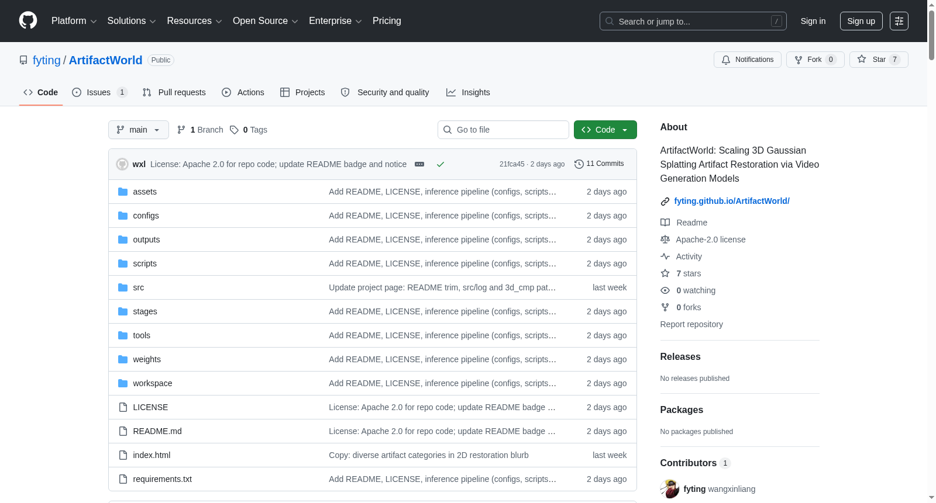Open the 11 Commits history link
The width and height of the screenshot is (936, 503).
[x=600, y=164]
